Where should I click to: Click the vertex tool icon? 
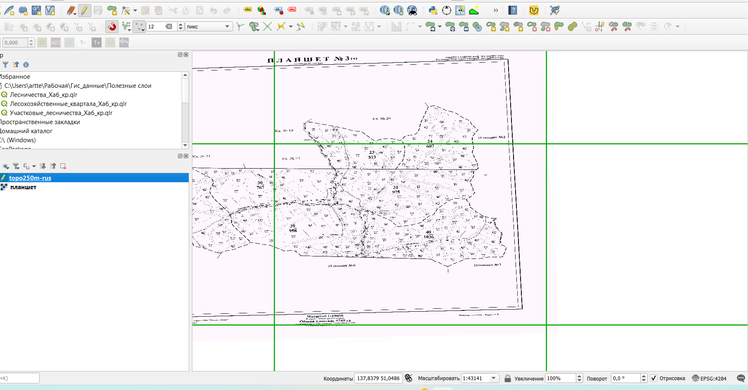(126, 10)
